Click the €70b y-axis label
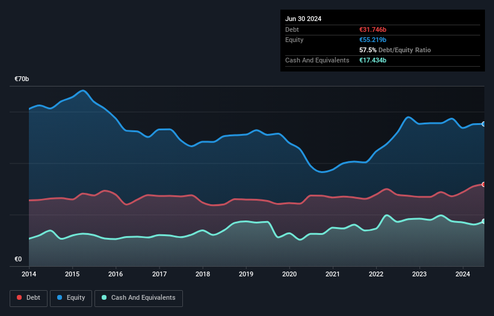The width and height of the screenshot is (494, 316). pyautogui.click(x=22, y=79)
